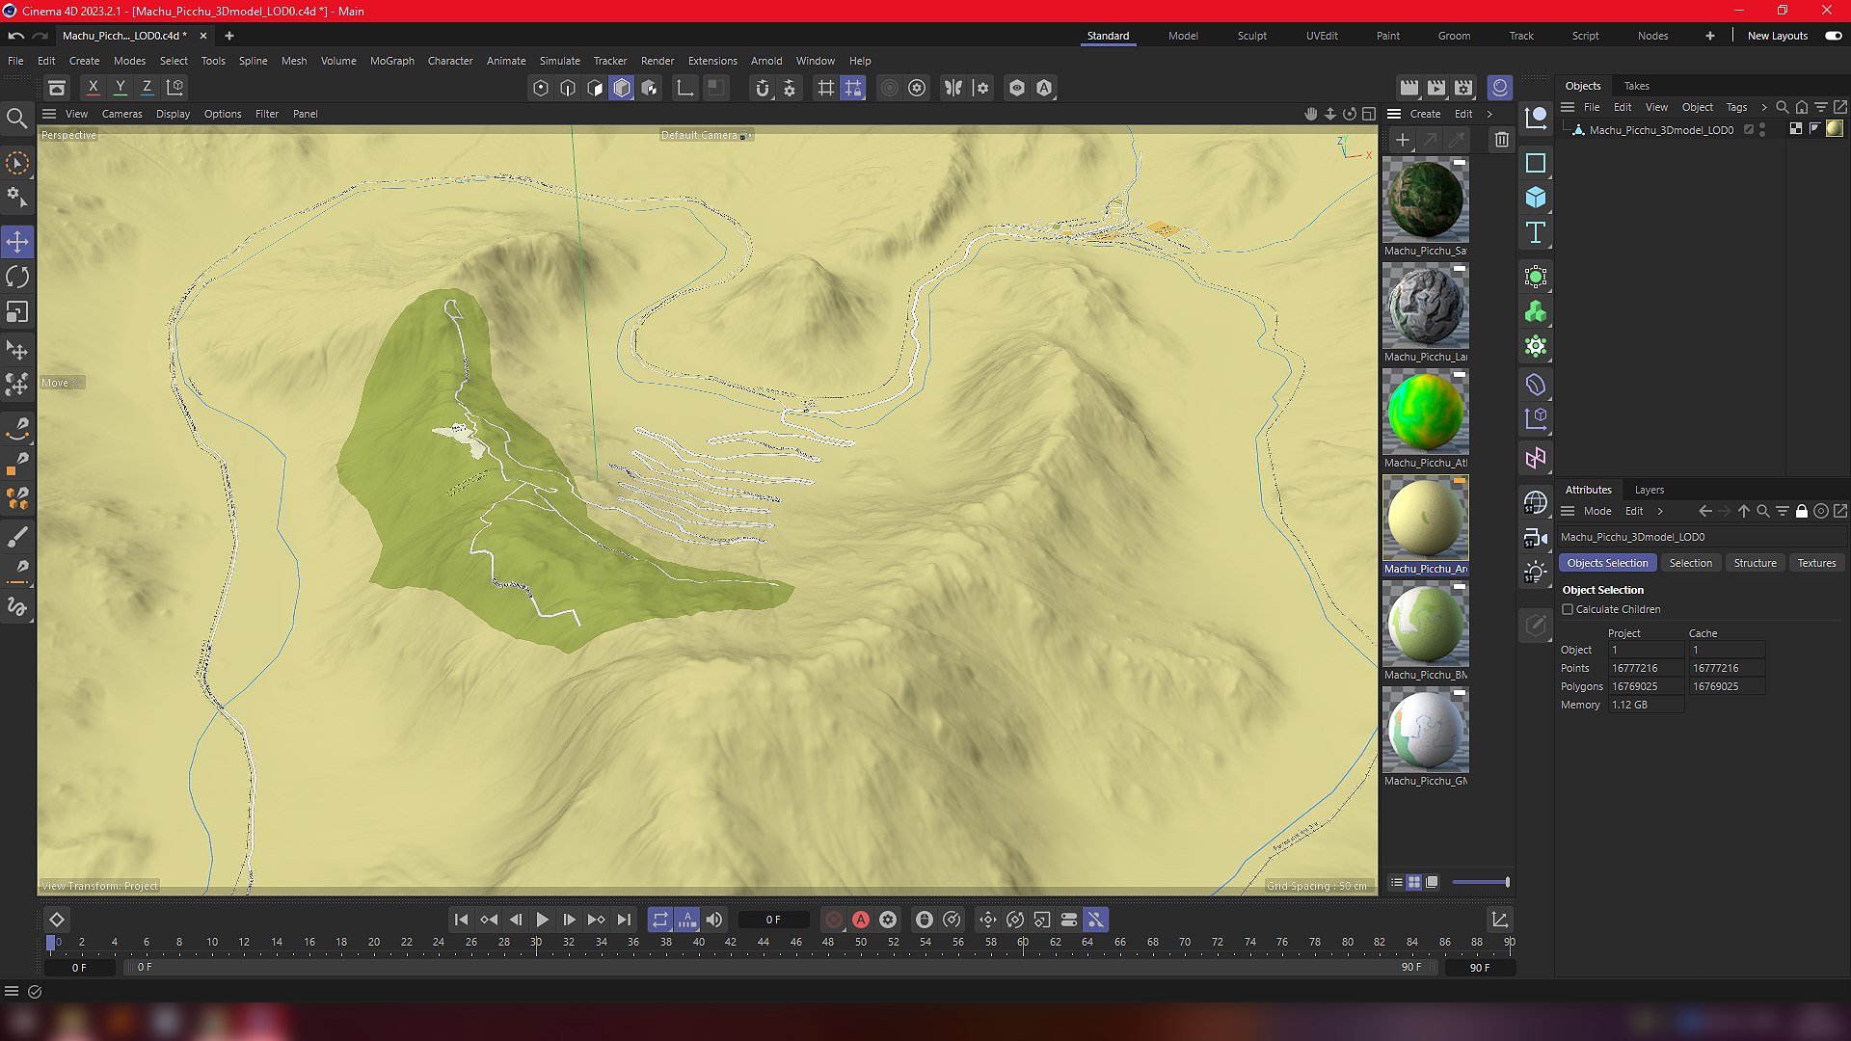Click frame 30 on timeline ruler

(x=536, y=942)
